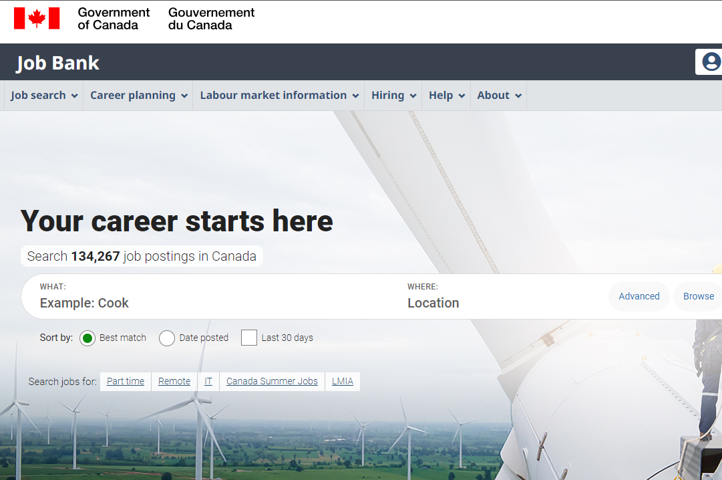722x480 pixels.
Task: Open the Hiring menu
Action: [x=393, y=96]
